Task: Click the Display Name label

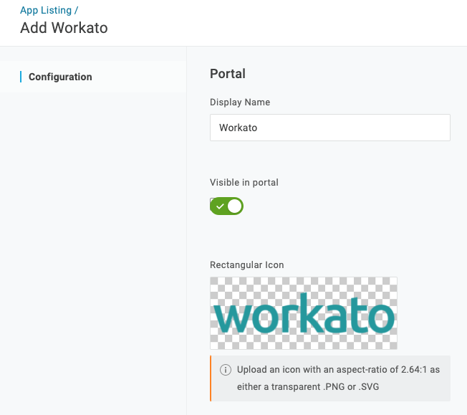Action: pyautogui.click(x=240, y=102)
